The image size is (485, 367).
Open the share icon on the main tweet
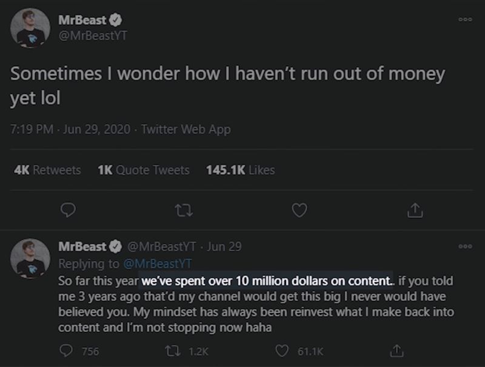tap(416, 210)
